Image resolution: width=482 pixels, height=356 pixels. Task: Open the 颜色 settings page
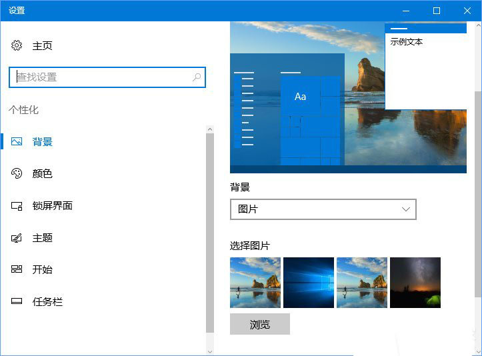pos(42,174)
